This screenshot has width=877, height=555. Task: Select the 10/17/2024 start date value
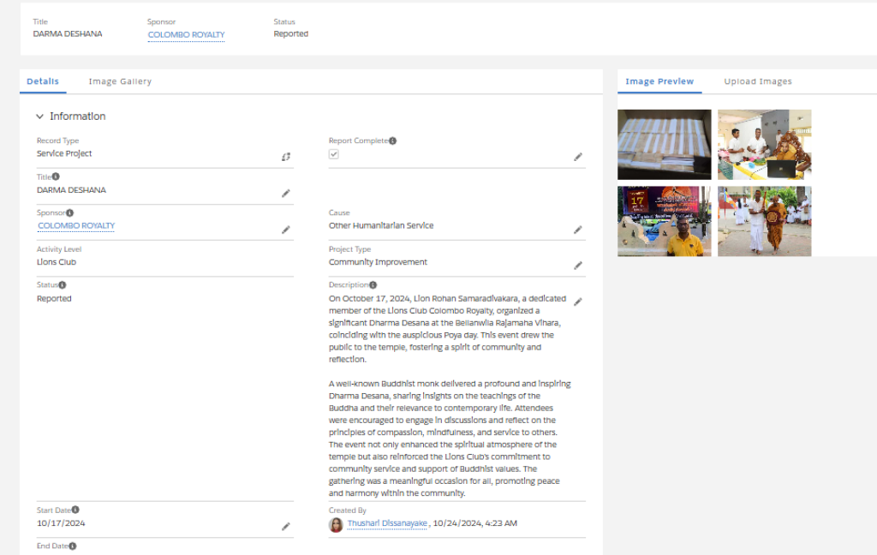coord(61,523)
